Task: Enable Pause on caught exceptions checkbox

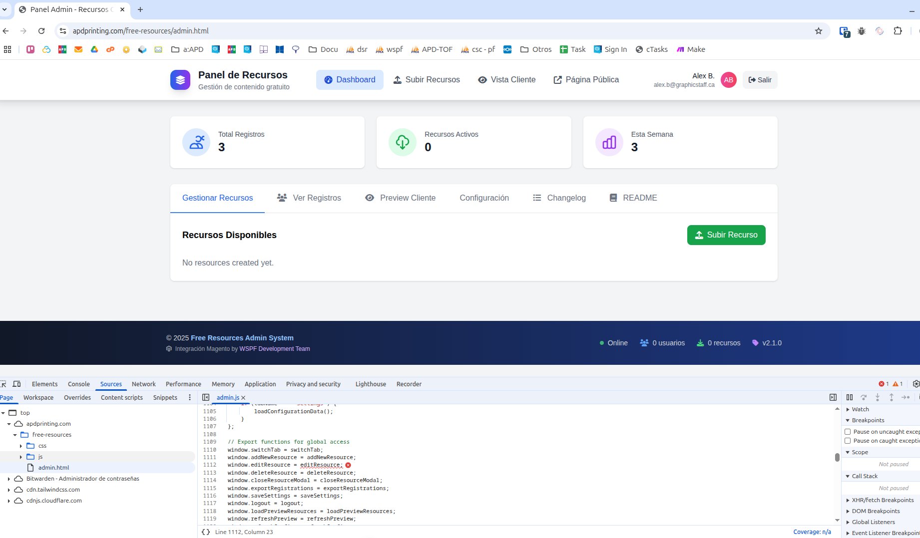Action: pos(848,441)
